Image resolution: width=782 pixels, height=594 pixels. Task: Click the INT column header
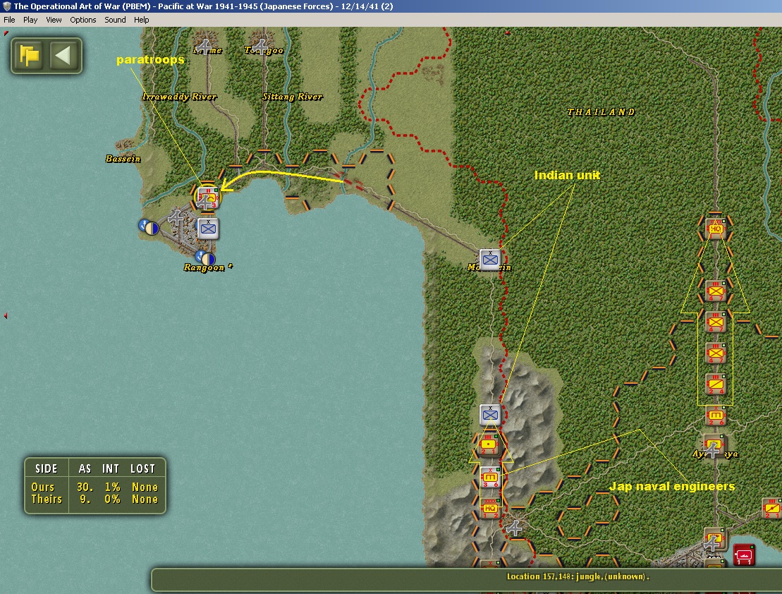tap(111, 468)
